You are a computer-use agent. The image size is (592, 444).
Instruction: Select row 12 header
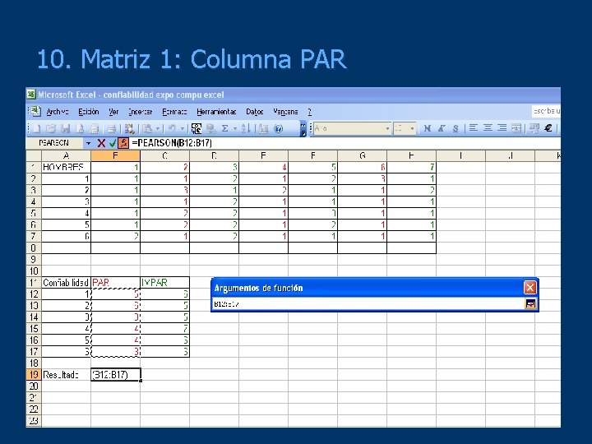pyautogui.click(x=34, y=294)
